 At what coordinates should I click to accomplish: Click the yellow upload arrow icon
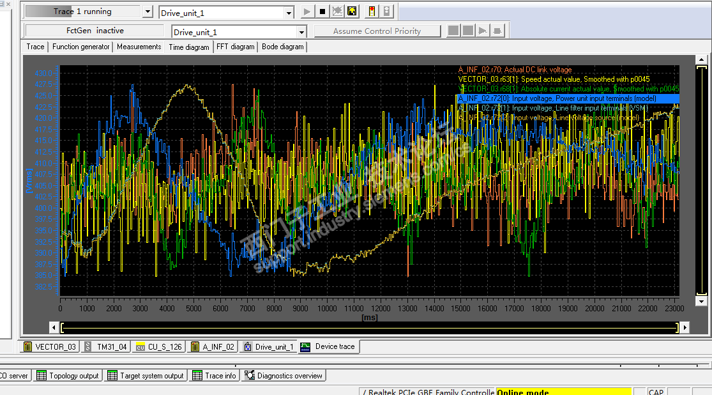tap(352, 12)
